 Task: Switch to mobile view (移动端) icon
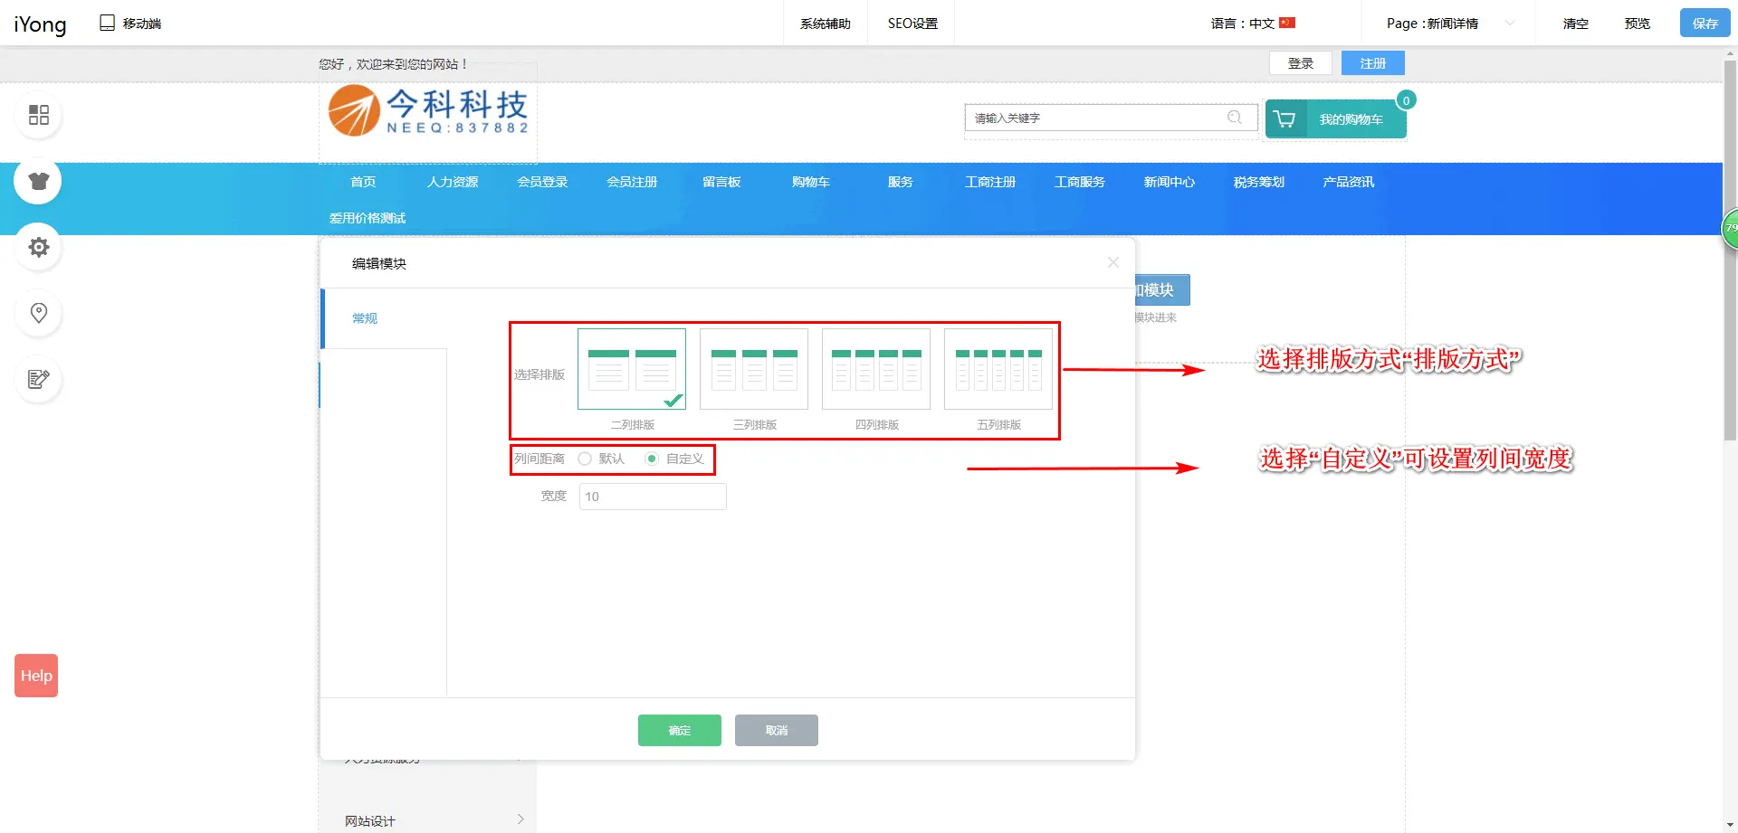(x=108, y=23)
